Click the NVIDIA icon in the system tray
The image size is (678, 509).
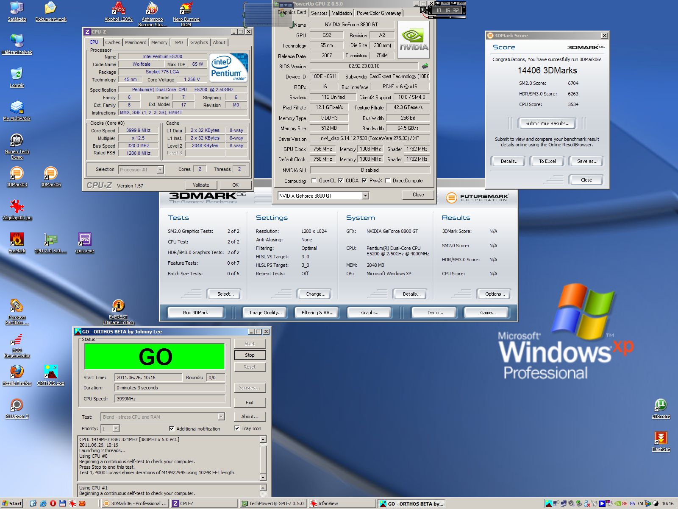pos(617,503)
